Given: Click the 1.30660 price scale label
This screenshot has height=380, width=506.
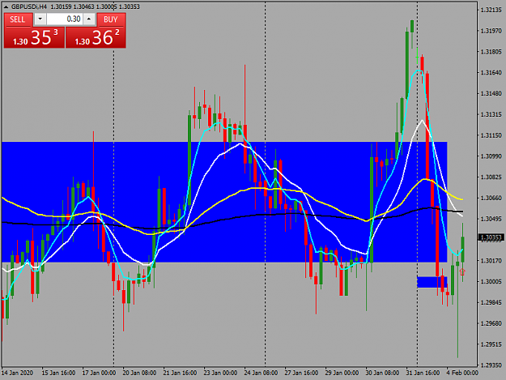Looking at the screenshot, I should pos(491,198).
